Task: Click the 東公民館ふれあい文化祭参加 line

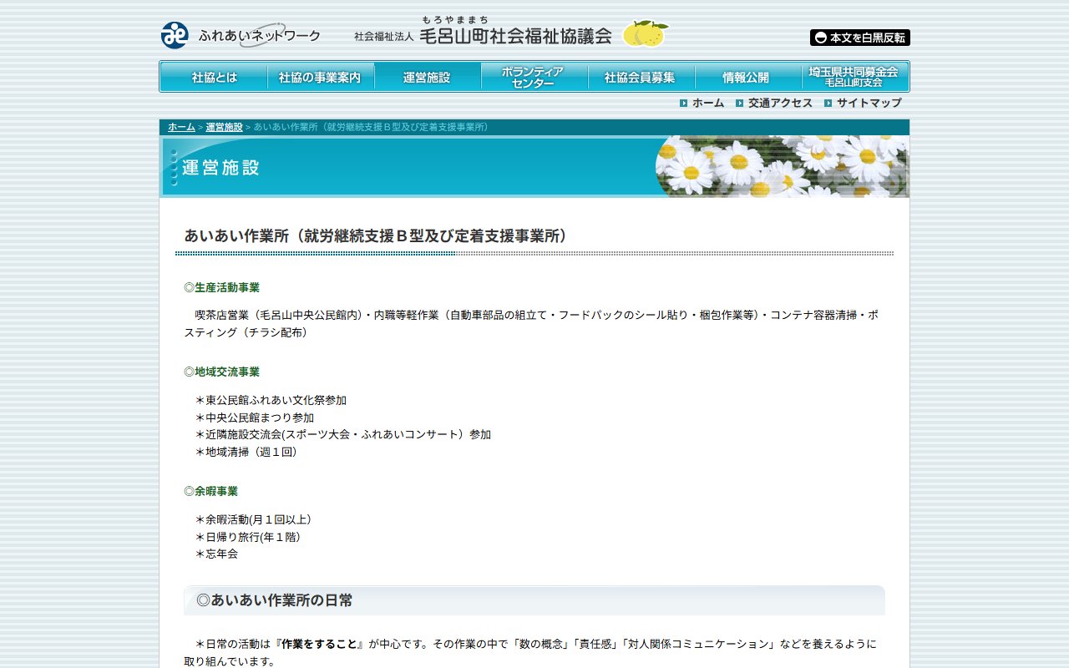Action: click(x=271, y=400)
